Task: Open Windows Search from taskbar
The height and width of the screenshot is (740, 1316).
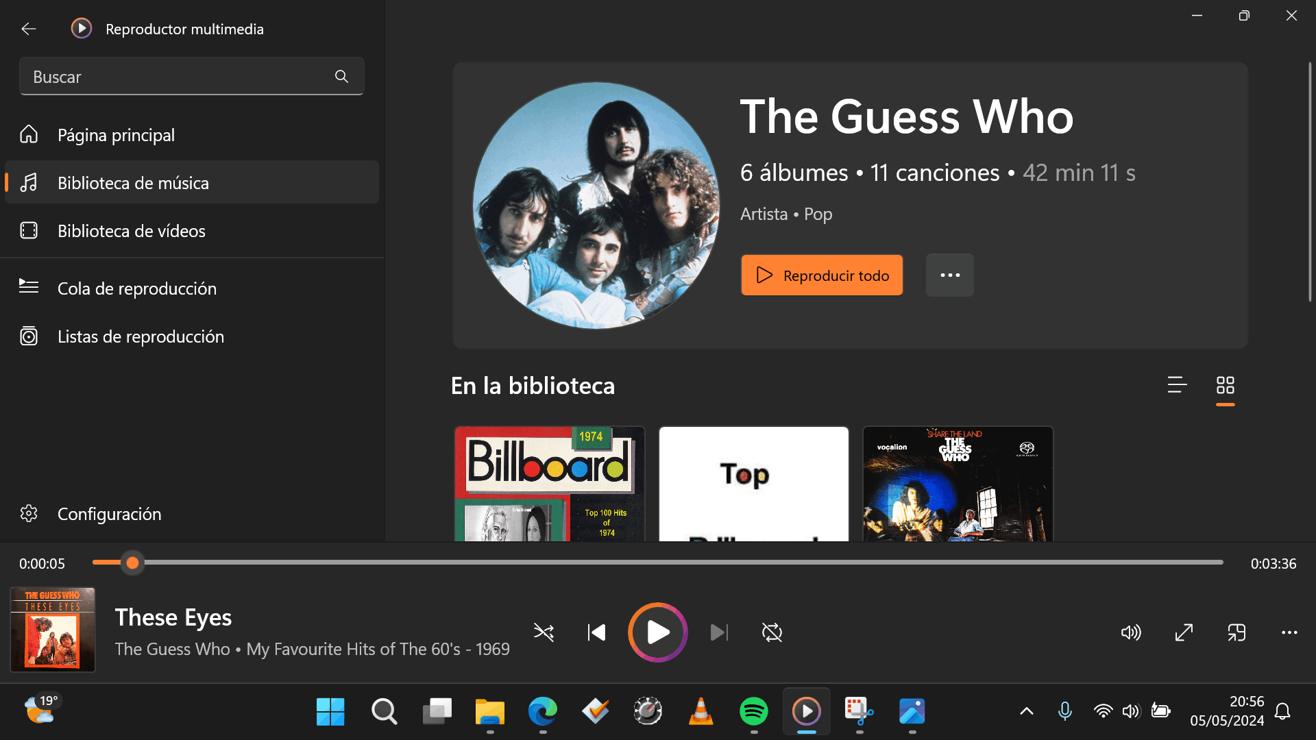Action: [384, 712]
